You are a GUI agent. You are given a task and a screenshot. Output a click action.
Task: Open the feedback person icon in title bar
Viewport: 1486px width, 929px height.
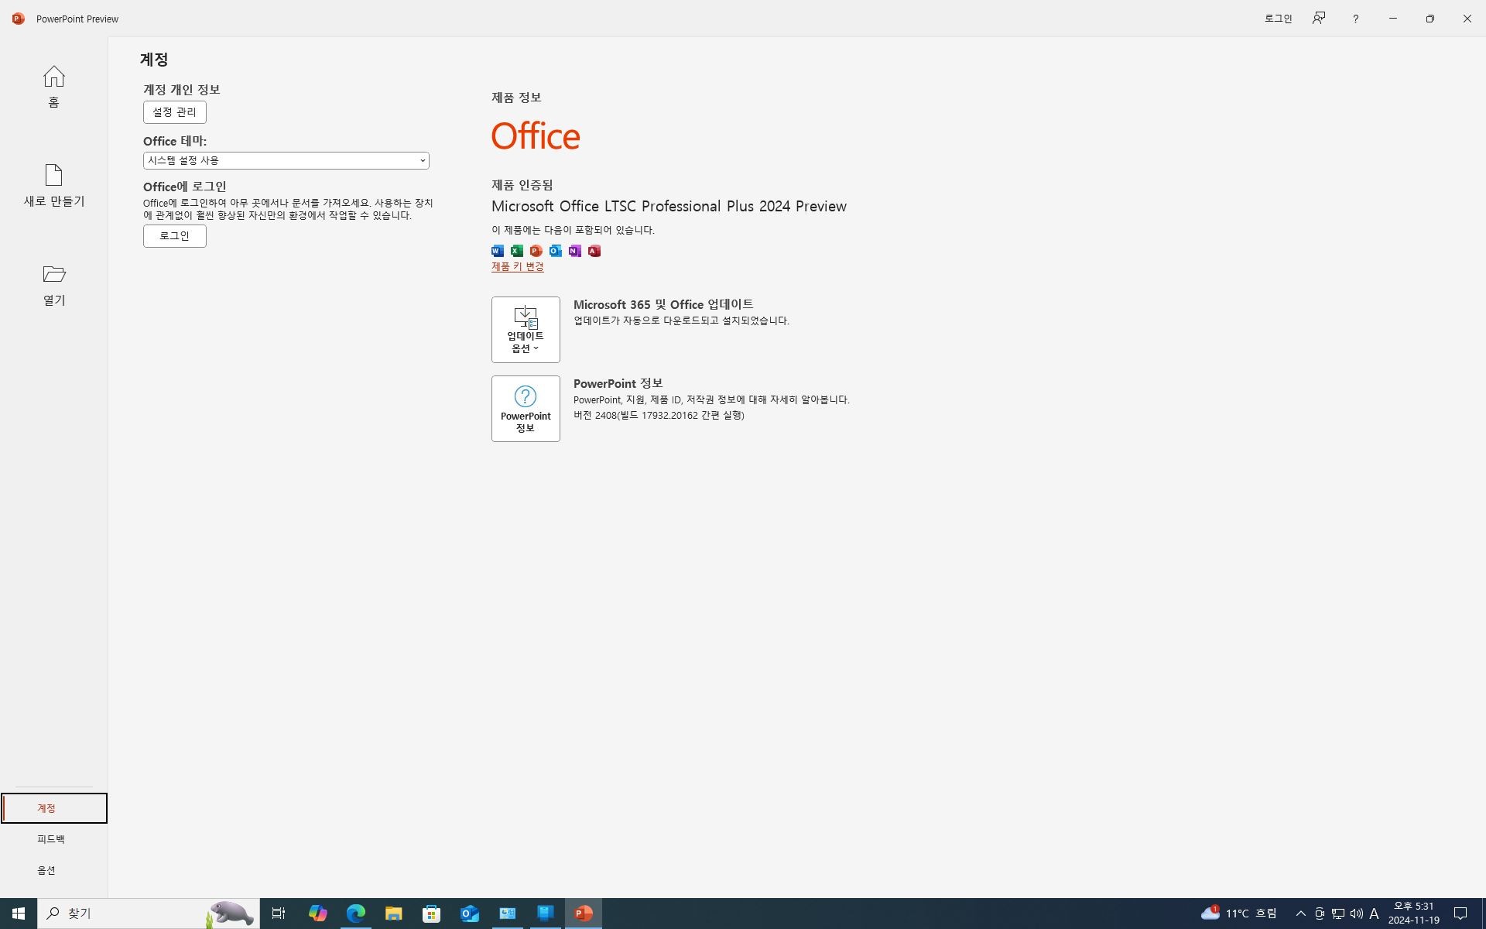tap(1319, 19)
